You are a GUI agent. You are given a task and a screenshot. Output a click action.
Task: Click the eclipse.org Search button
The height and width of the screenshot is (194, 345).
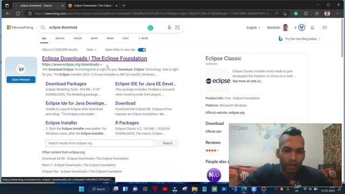(168, 143)
